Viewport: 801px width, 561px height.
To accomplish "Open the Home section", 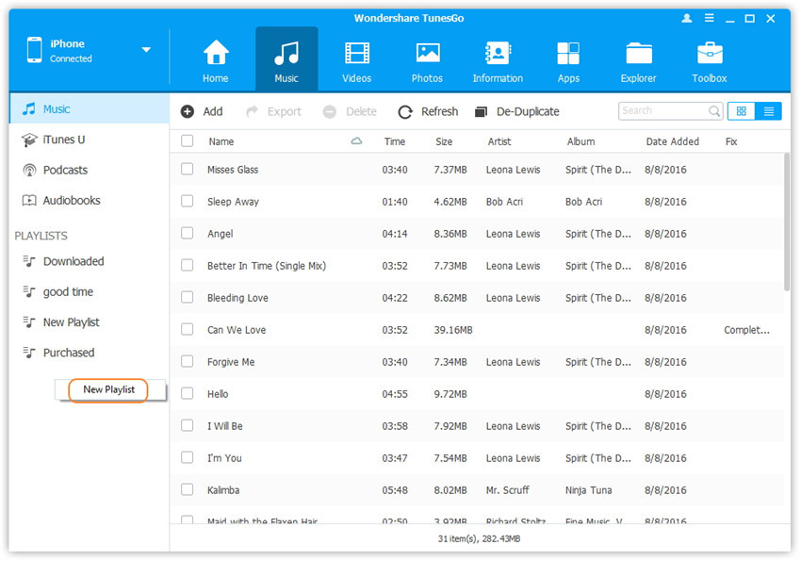I will [x=216, y=60].
